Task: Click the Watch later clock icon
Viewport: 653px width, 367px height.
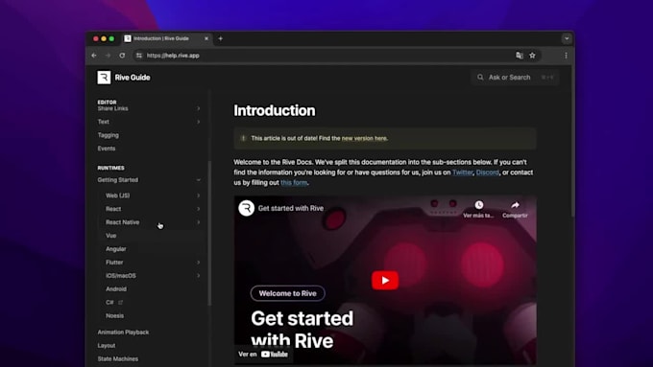Action: click(479, 204)
